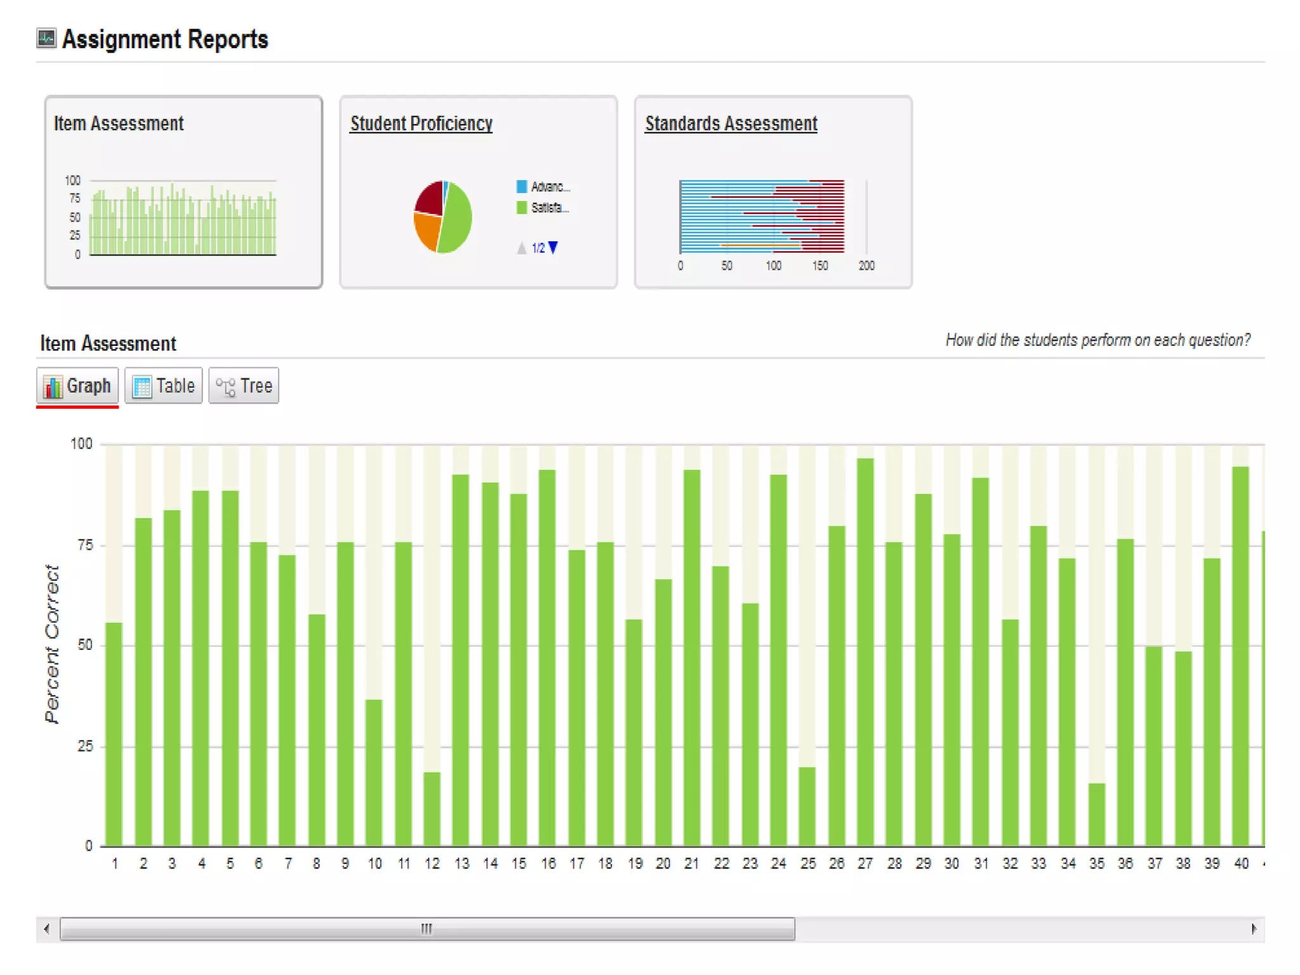Click the bar for question 12
Image resolution: width=1300 pixels, height=975 pixels.
(x=432, y=808)
